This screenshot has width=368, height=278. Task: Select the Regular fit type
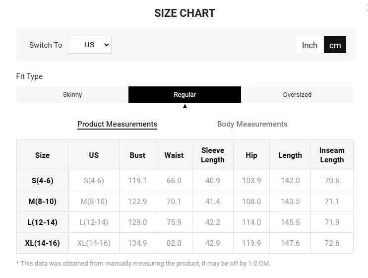click(184, 94)
